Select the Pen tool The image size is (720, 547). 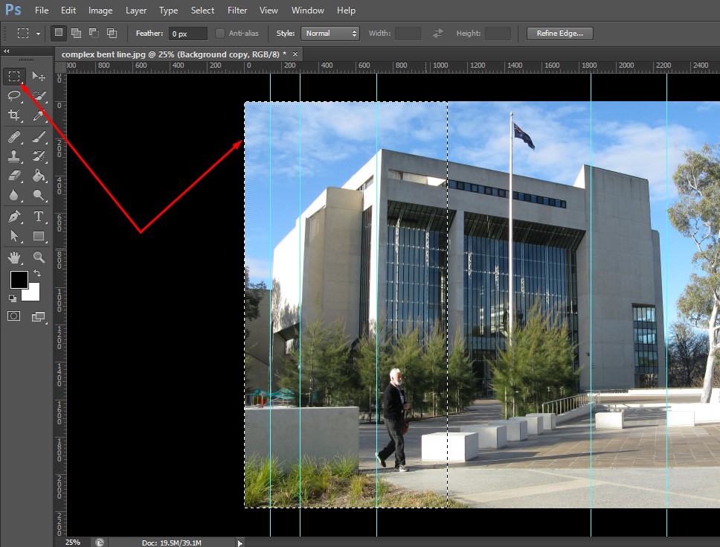click(14, 217)
